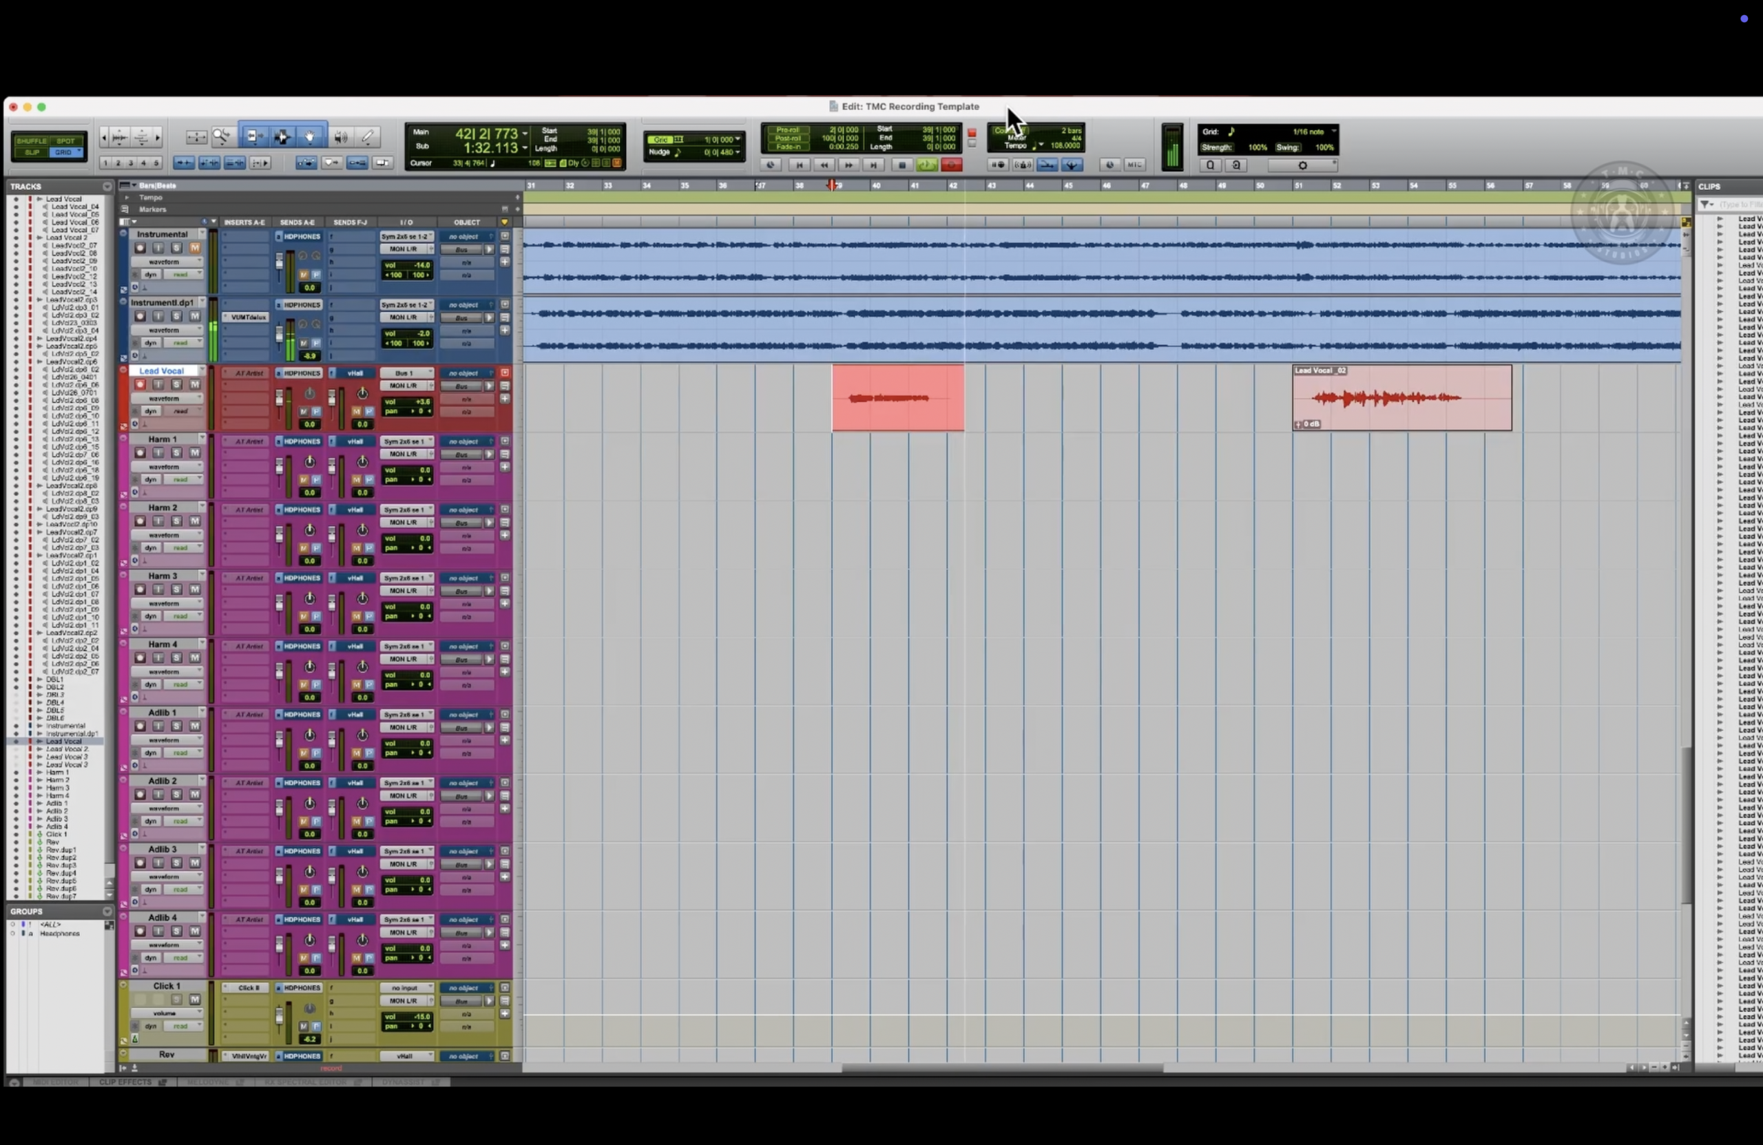Open Instrumental automation mode read dropdown
This screenshot has width=1763, height=1145.
(x=182, y=274)
